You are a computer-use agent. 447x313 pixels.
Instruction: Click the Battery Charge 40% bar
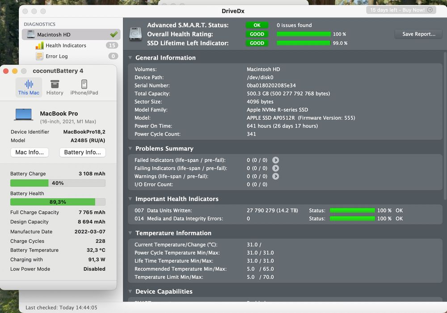click(58, 183)
